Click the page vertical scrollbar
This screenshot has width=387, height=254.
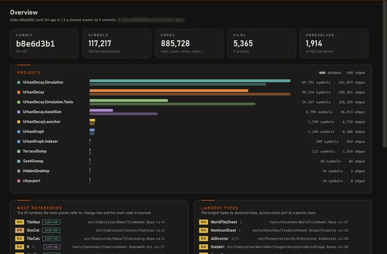tap(385, 74)
